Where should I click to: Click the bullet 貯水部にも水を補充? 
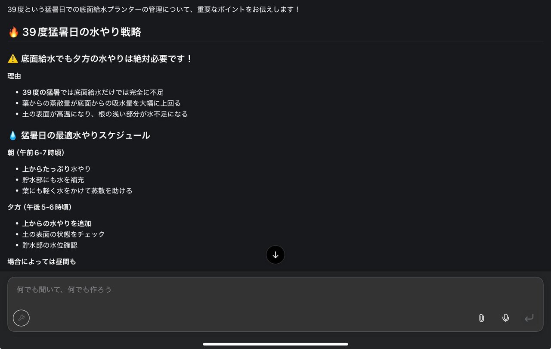click(53, 180)
